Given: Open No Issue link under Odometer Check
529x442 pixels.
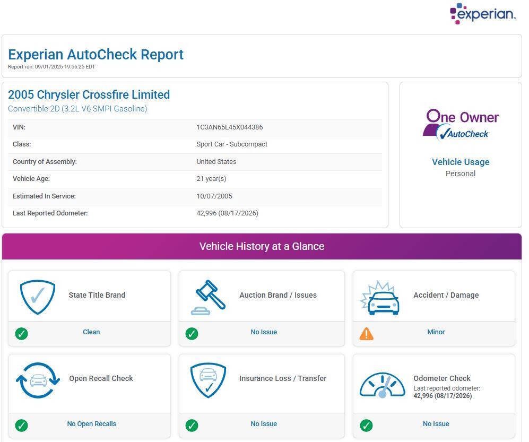Looking at the screenshot, I should tap(436, 424).
